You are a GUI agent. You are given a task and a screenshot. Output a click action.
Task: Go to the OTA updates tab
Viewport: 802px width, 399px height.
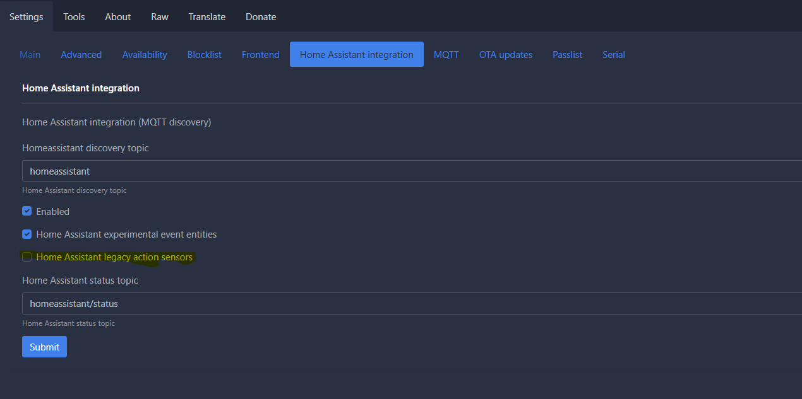click(506, 54)
